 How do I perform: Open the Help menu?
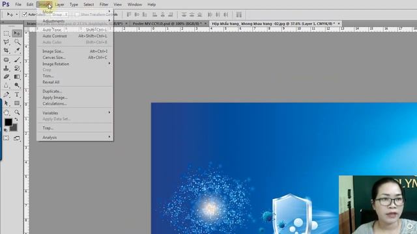(152, 5)
